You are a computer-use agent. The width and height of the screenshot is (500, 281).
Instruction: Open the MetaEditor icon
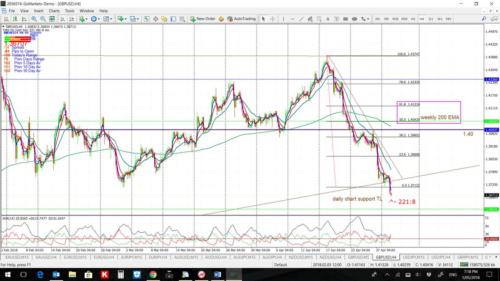tap(221, 19)
